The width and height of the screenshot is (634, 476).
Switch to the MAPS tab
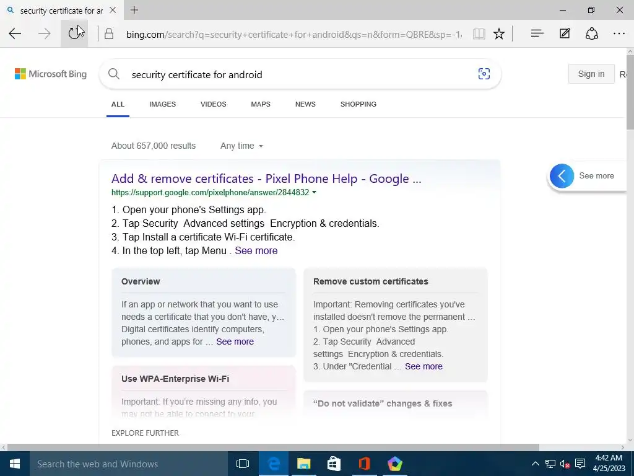tap(261, 104)
